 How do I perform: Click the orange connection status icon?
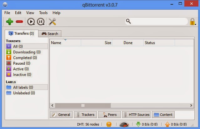[109, 124]
